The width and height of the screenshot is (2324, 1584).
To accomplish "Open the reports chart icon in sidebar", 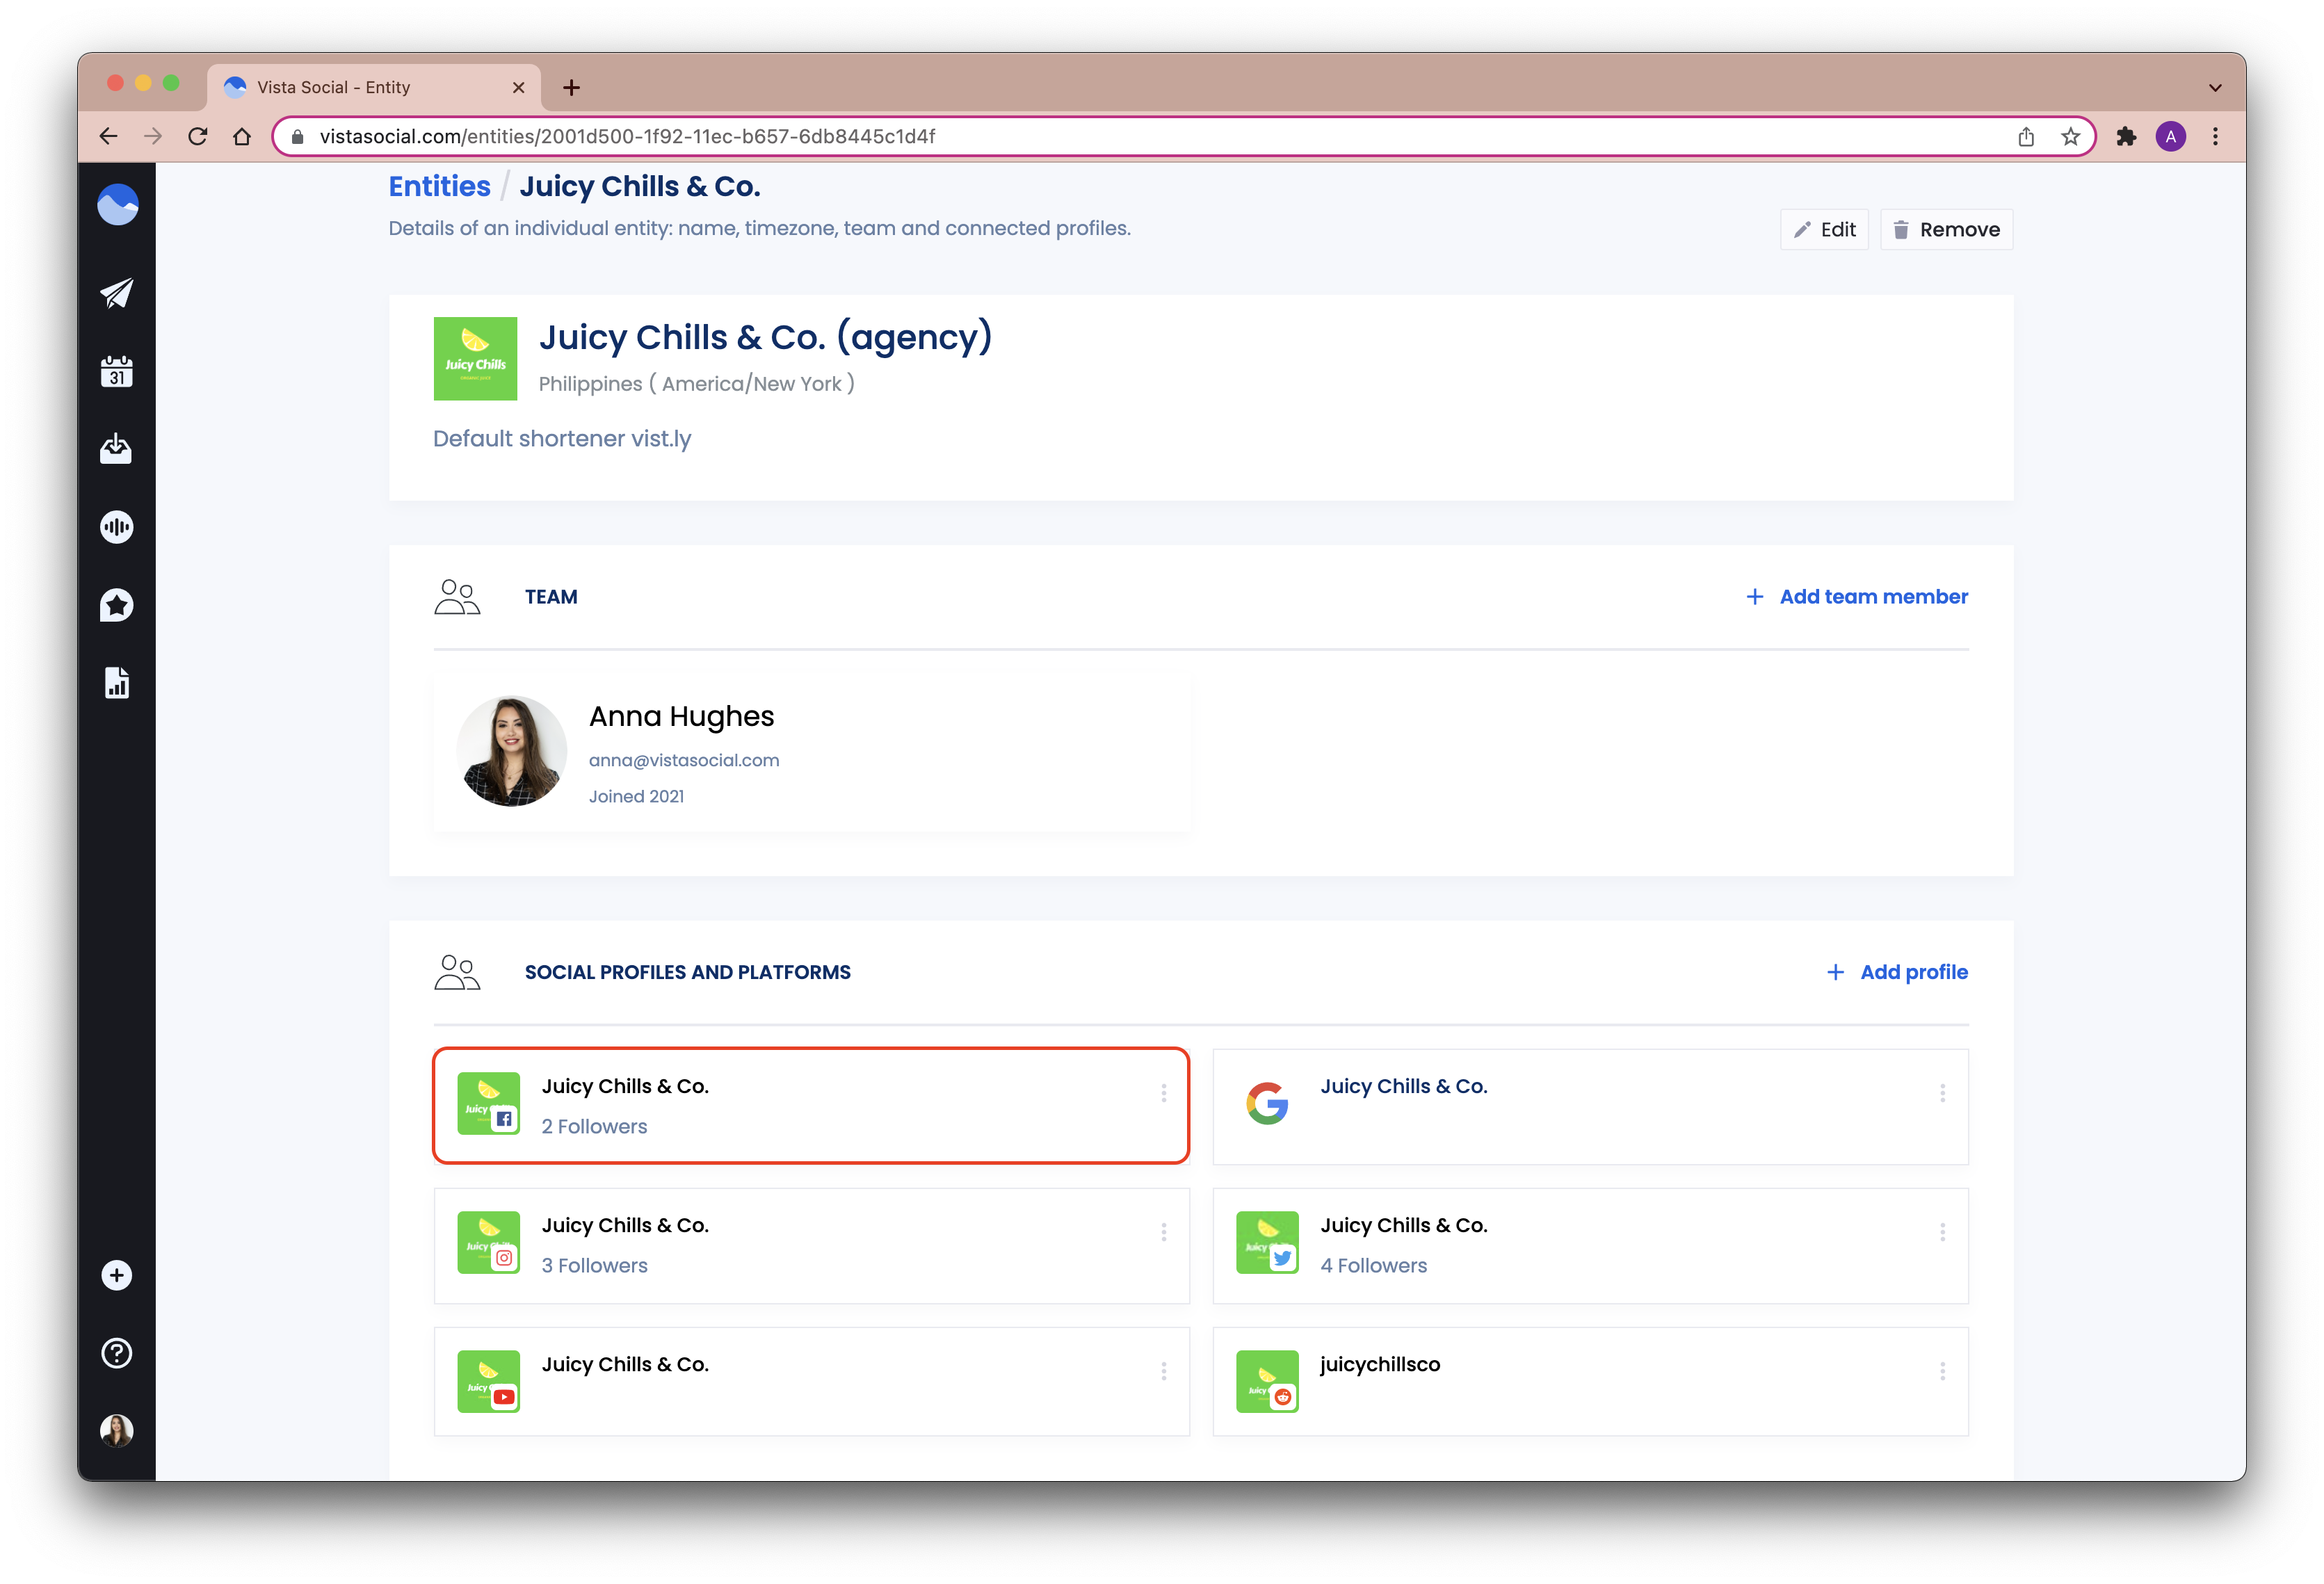I will click(x=117, y=683).
